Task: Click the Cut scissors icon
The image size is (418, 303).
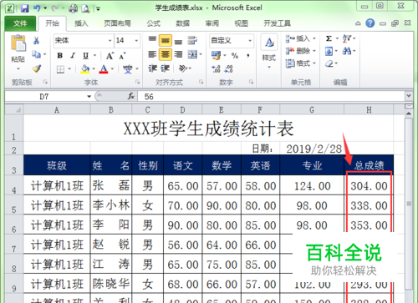Action: pos(36,41)
